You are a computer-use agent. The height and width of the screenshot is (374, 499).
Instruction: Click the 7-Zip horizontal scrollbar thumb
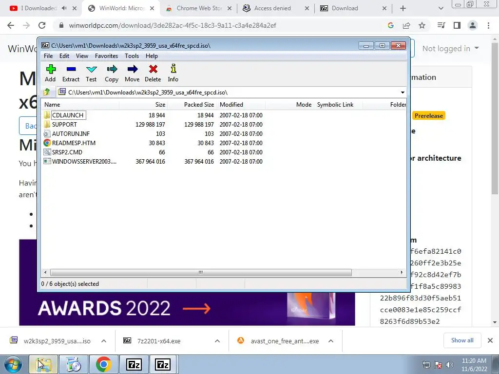coord(201,272)
